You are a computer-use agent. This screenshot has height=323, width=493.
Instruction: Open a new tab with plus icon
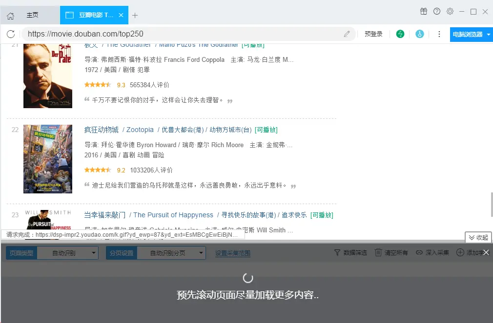pos(135,15)
